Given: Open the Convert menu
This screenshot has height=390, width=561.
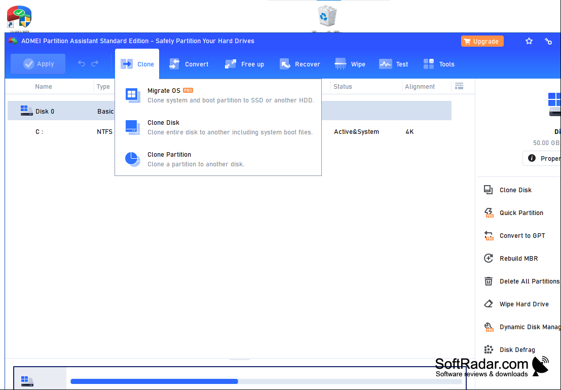Looking at the screenshot, I should 189,64.
